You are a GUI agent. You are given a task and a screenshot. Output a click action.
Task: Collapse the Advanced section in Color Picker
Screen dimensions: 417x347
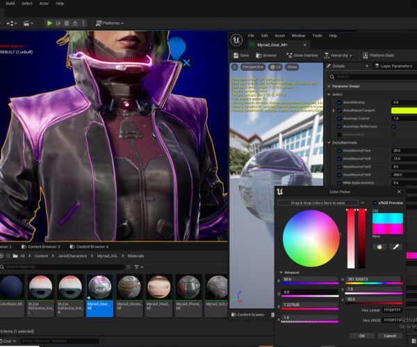tap(281, 273)
